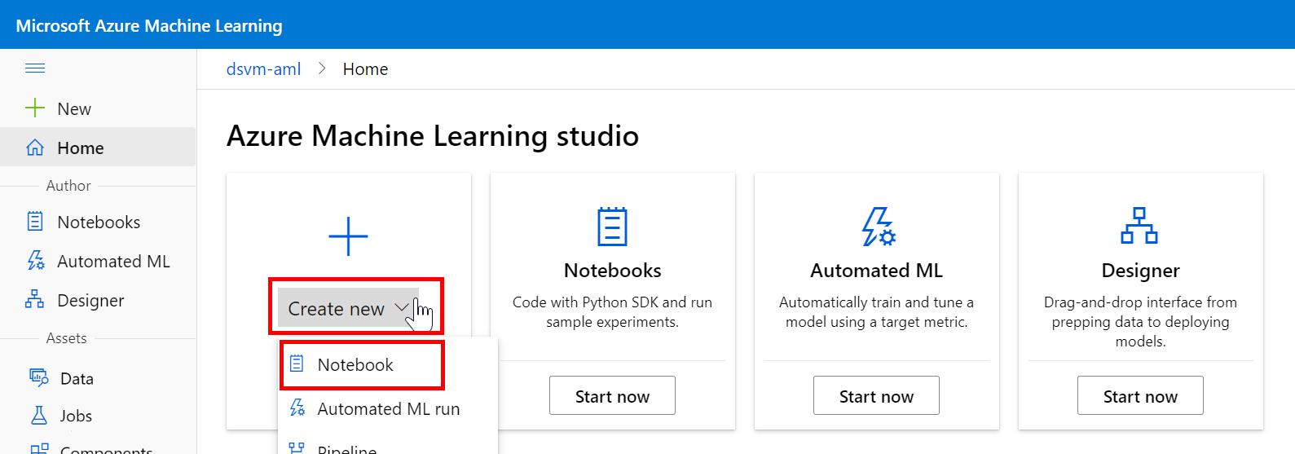Screen dimensions: 1295x454
Task: Open Data under Assets
Action: click(x=98, y=378)
